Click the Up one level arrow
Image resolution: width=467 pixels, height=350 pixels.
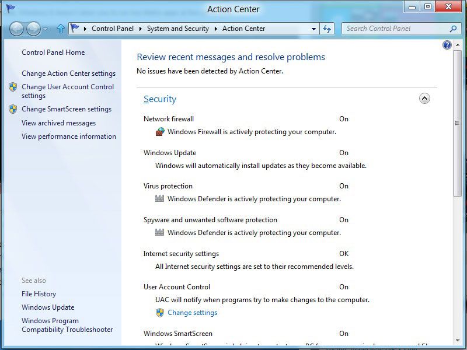point(61,29)
